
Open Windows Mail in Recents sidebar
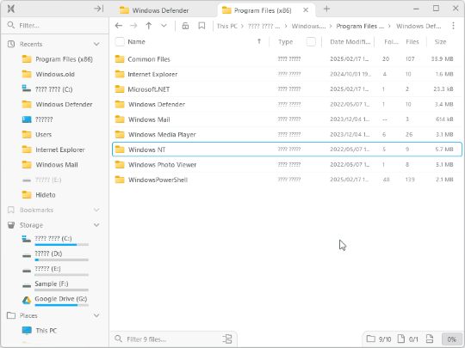[x=50, y=165]
